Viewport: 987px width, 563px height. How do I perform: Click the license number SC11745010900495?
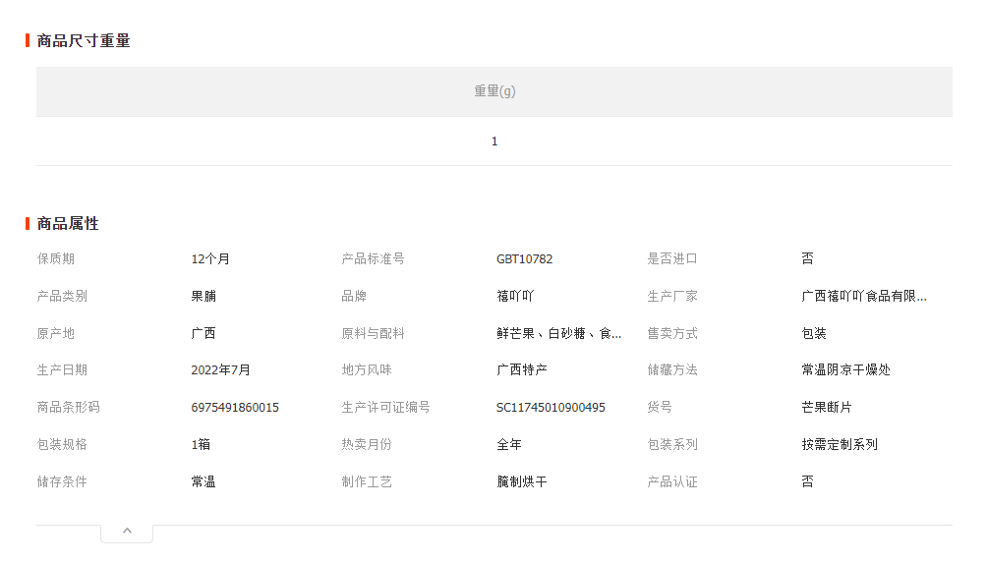click(551, 407)
